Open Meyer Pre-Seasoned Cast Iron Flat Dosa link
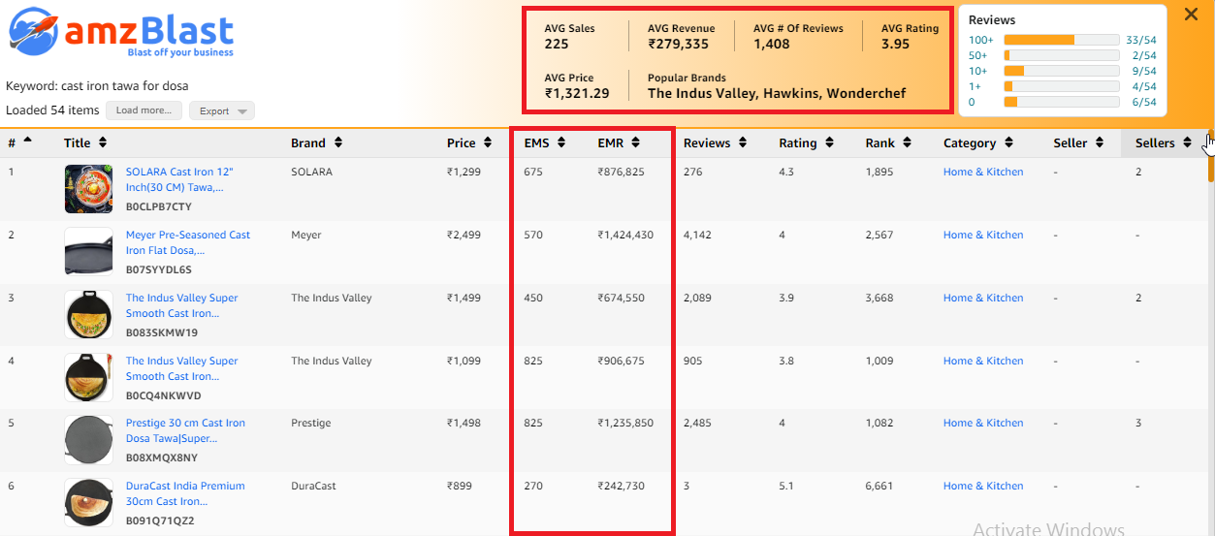Screen dimensions: 1215x536 click(188, 242)
